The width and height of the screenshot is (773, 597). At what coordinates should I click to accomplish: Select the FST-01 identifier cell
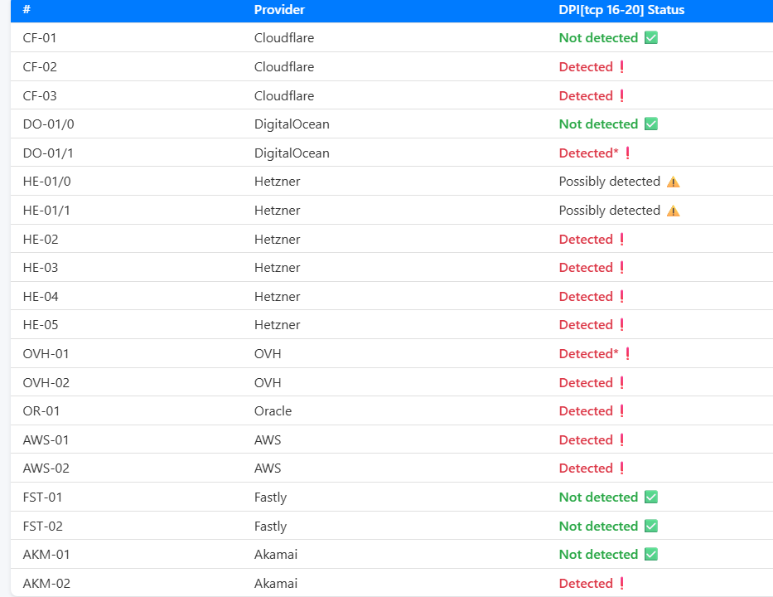[42, 498]
